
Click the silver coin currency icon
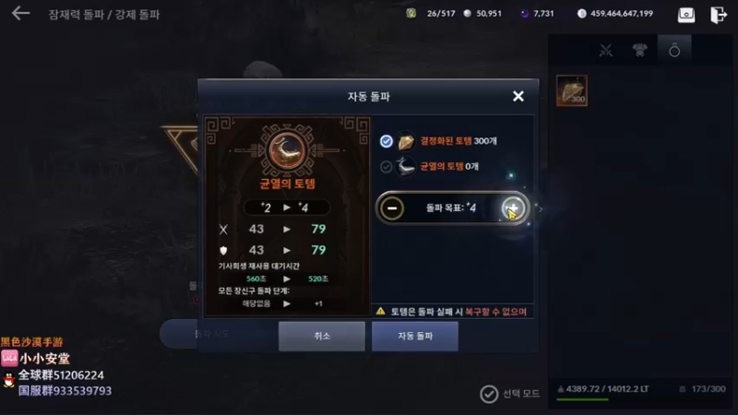(468, 14)
